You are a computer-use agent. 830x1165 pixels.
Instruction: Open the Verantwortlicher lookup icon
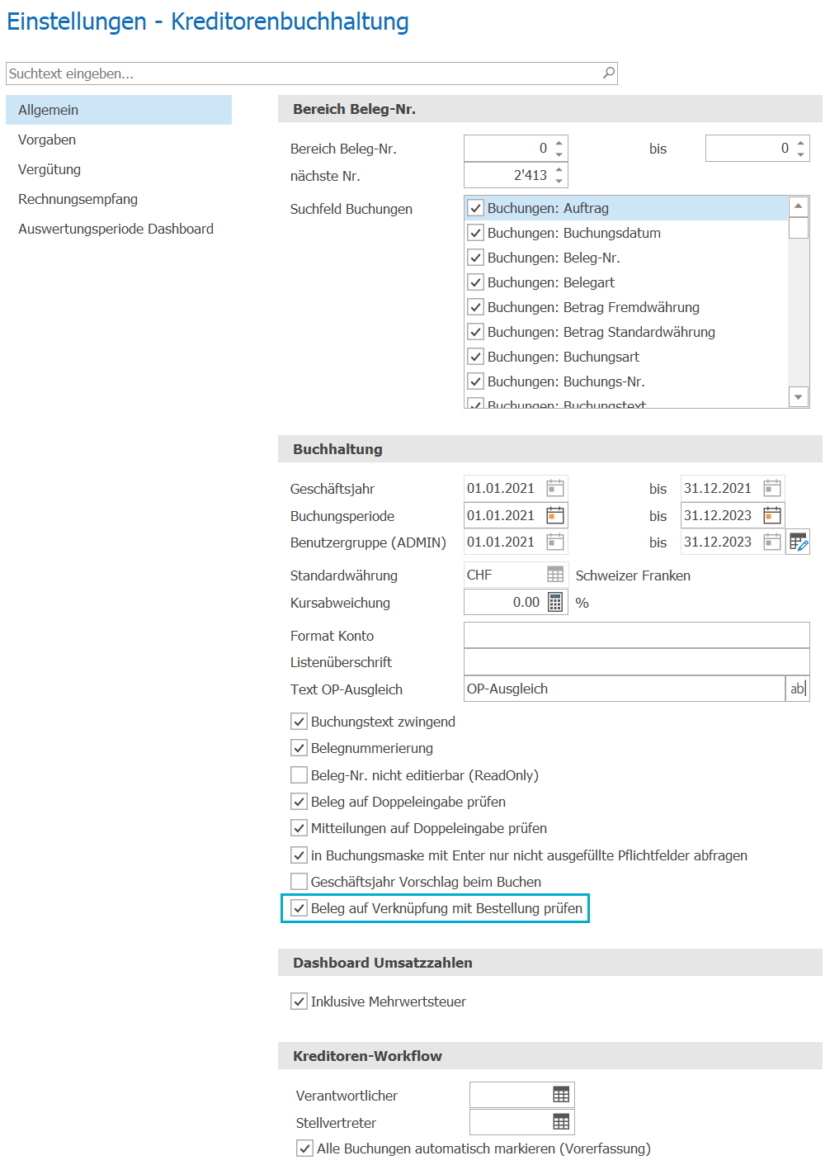tap(561, 1095)
